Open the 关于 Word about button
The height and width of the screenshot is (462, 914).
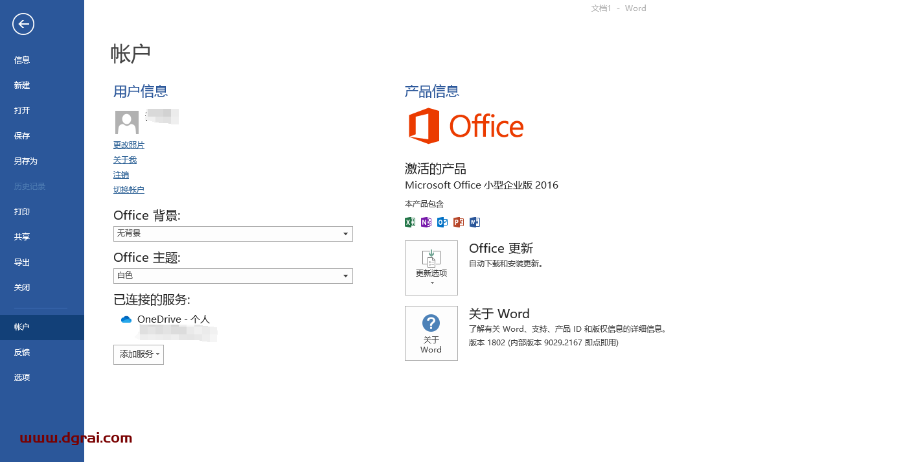click(x=431, y=333)
